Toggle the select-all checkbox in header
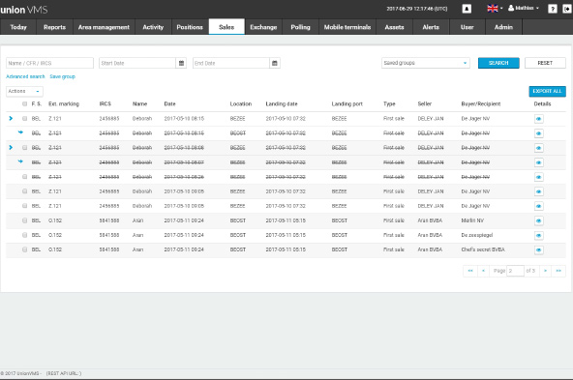Viewport: 573px width, 380px height. (24, 103)
